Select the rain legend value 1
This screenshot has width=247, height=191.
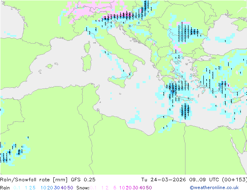pyautogui.click(x=26, y=188)
